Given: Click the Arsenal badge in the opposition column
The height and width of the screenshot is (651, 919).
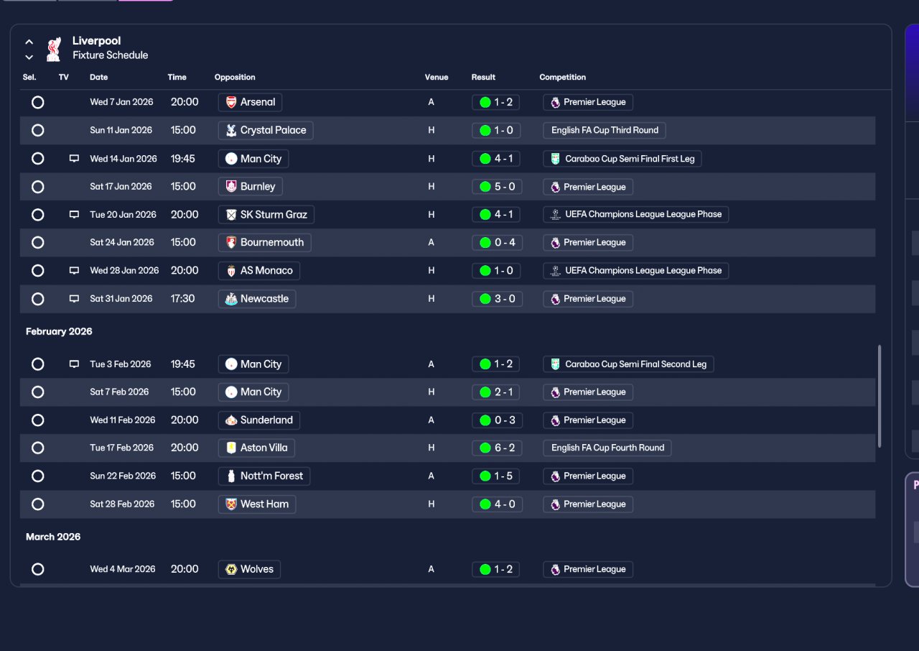Looking at the screenshot, I should [x=231, y=102].
